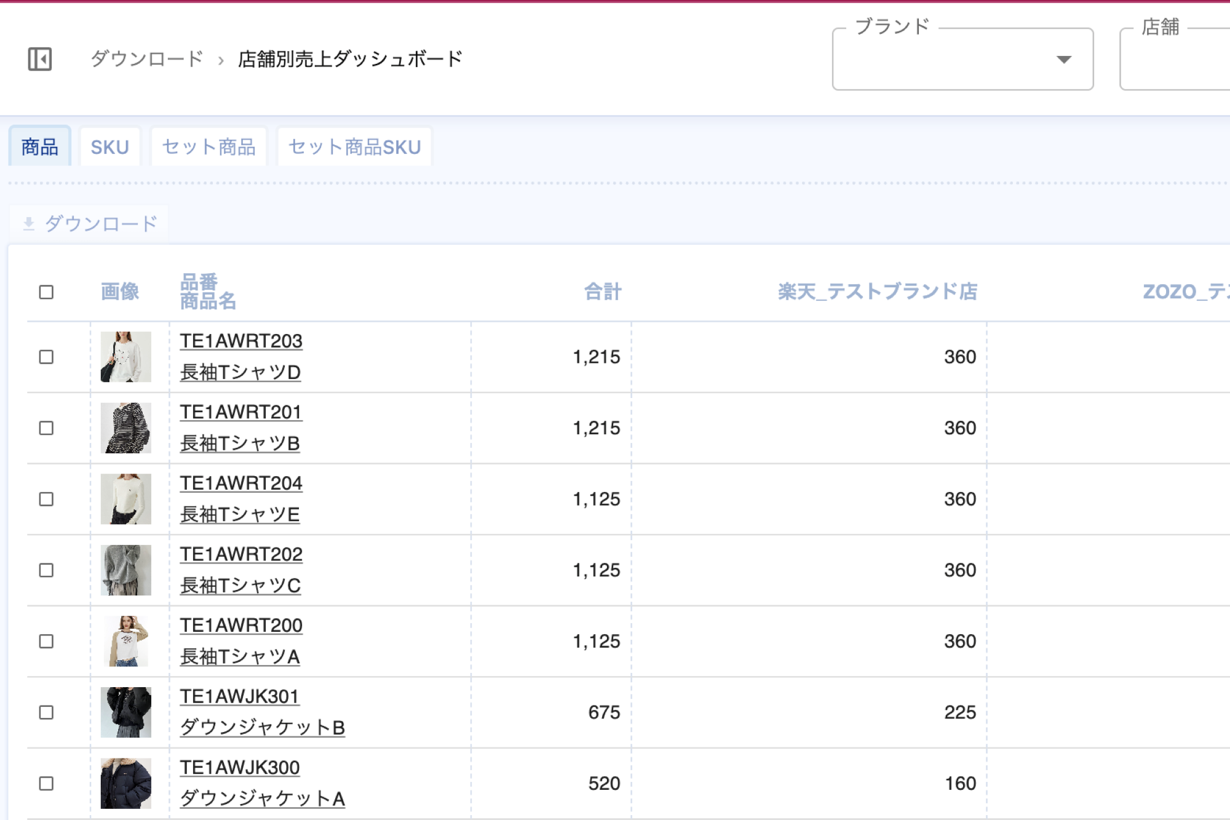The width and height of the screenshot is (1230, 820).
Task: Open the セット商品 tab
Action: point(208,147)
